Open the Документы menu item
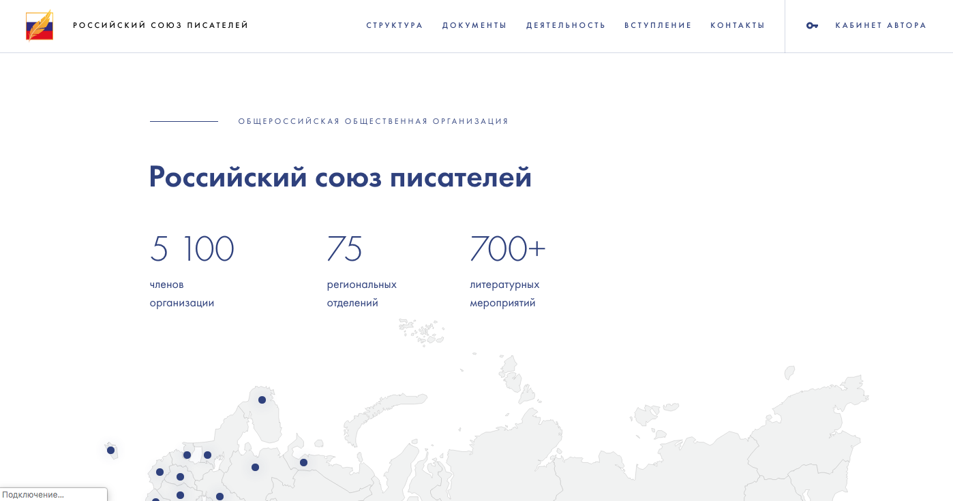The image size is (953, 501). pos(474,26)
